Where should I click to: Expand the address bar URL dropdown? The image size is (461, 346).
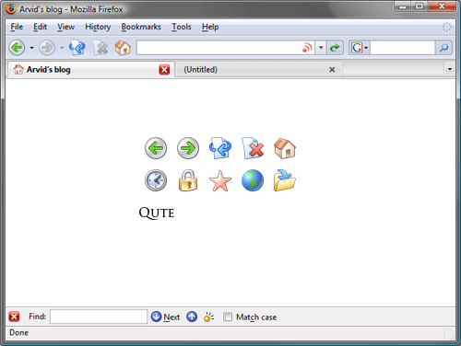[x=321, y=48]
